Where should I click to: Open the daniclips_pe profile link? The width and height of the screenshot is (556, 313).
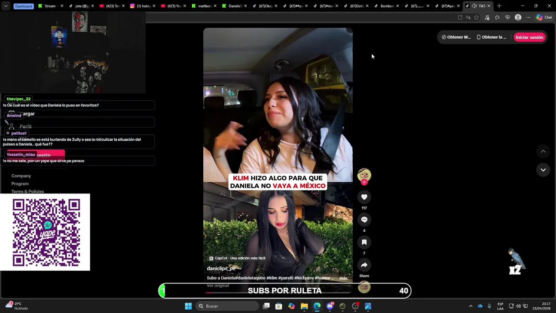pos(221,269)
